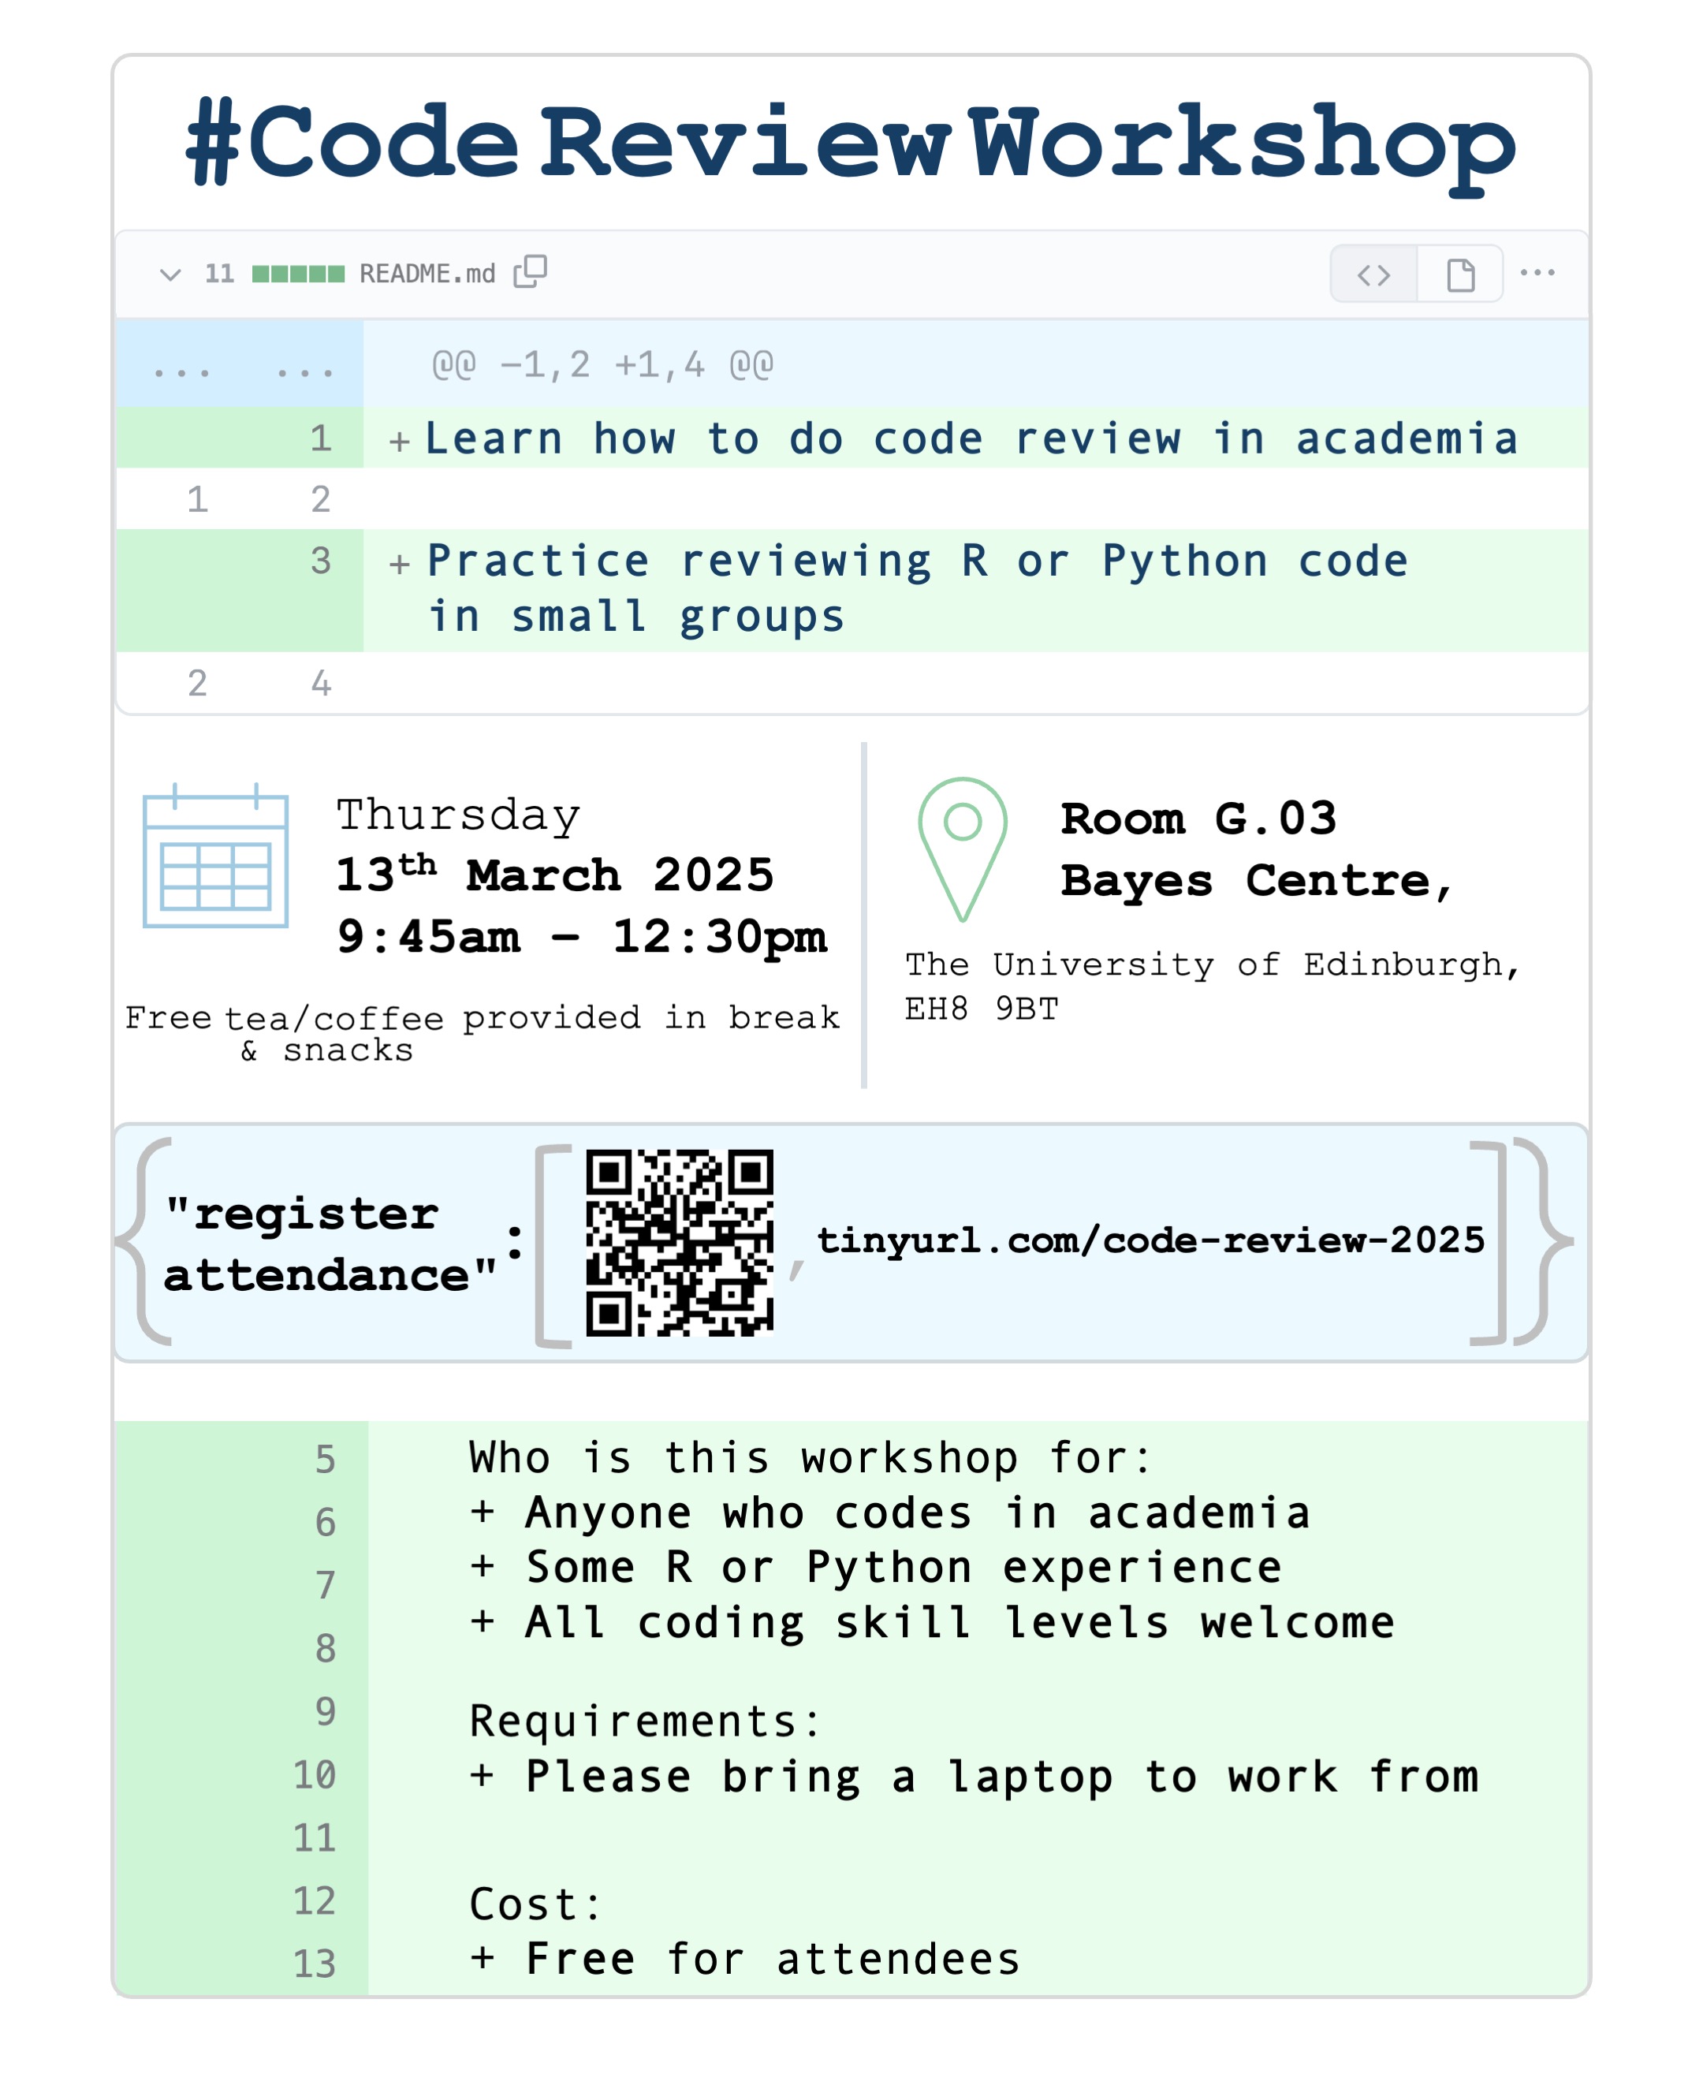1703x2085 pixels.
Task: Select 'Learn how to do code review in academia' line
Action: click(971, 438)
